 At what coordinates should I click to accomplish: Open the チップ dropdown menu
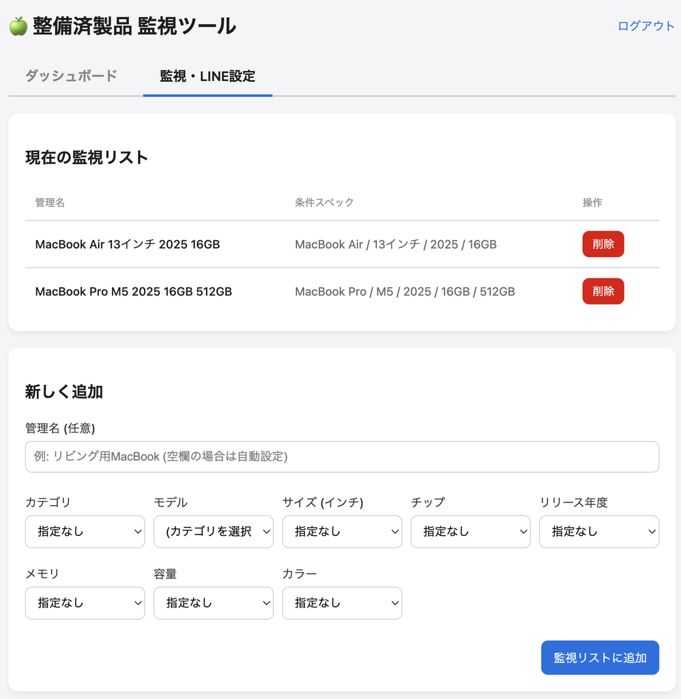470,532
